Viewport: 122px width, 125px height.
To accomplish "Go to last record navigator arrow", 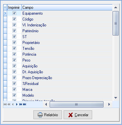I will pyautogui.click(x=25, y=104).
